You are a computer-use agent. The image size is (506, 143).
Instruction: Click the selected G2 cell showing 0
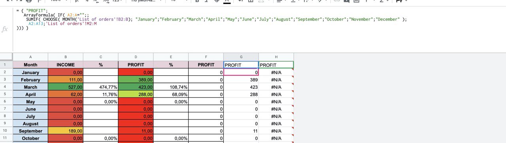pyautogui.click(x=241, y=72)
